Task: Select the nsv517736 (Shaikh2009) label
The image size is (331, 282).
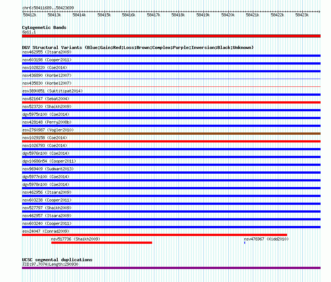Action: coord(75,239)
